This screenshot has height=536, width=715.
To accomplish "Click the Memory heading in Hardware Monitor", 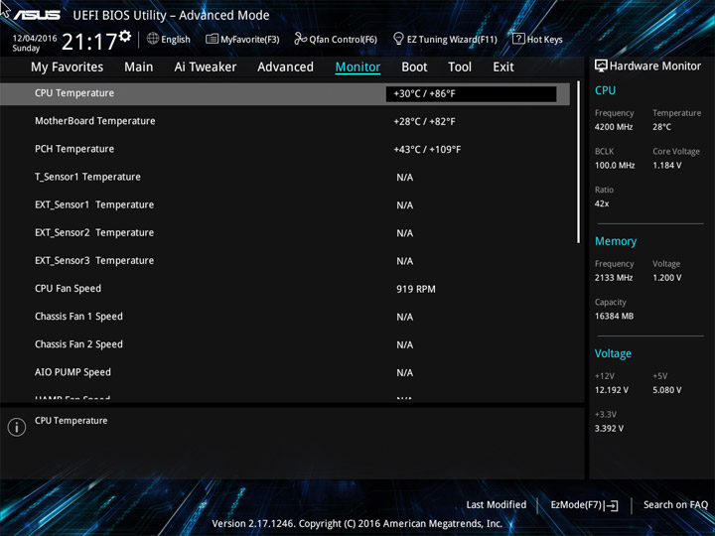I will point(616,241).
